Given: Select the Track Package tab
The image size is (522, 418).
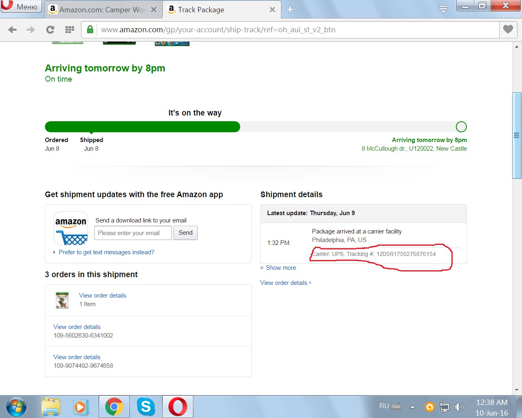Looking at the screenshot, I should pos(221,9).
